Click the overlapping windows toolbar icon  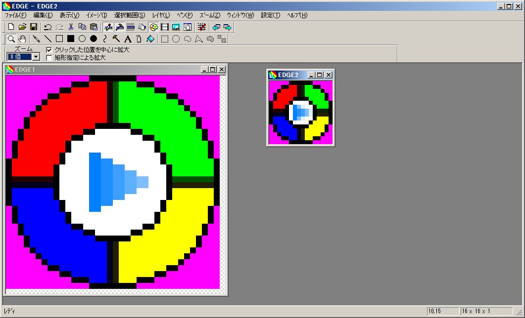click(x=188, y=27)
